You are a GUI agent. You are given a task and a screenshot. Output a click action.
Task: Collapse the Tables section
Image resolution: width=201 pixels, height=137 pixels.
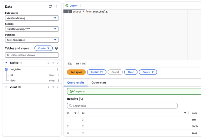point(6,63)
